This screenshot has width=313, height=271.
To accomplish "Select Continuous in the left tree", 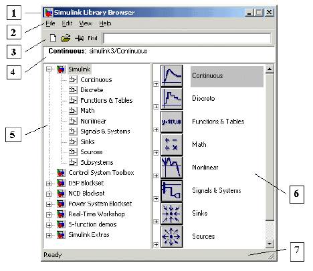I will (96, 79).
